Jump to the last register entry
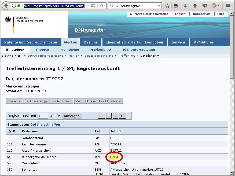This screenshot has width=235, height=176. pos(123,116)
